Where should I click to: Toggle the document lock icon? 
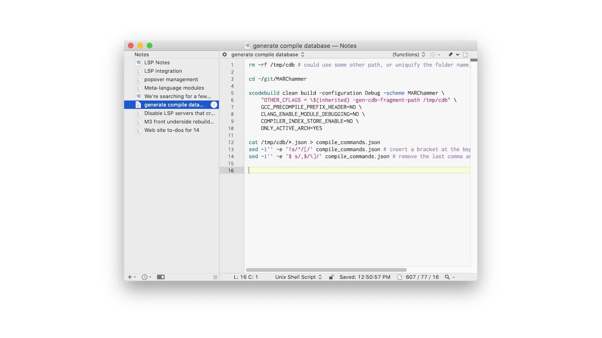point(331,277)
